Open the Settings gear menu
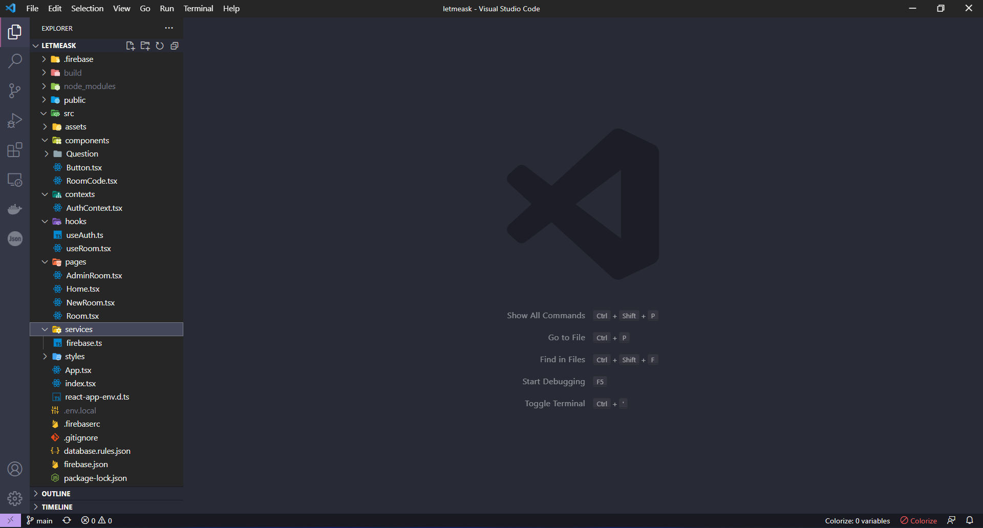This screenshot has width=983, height=528. click(x=15, y=498)
